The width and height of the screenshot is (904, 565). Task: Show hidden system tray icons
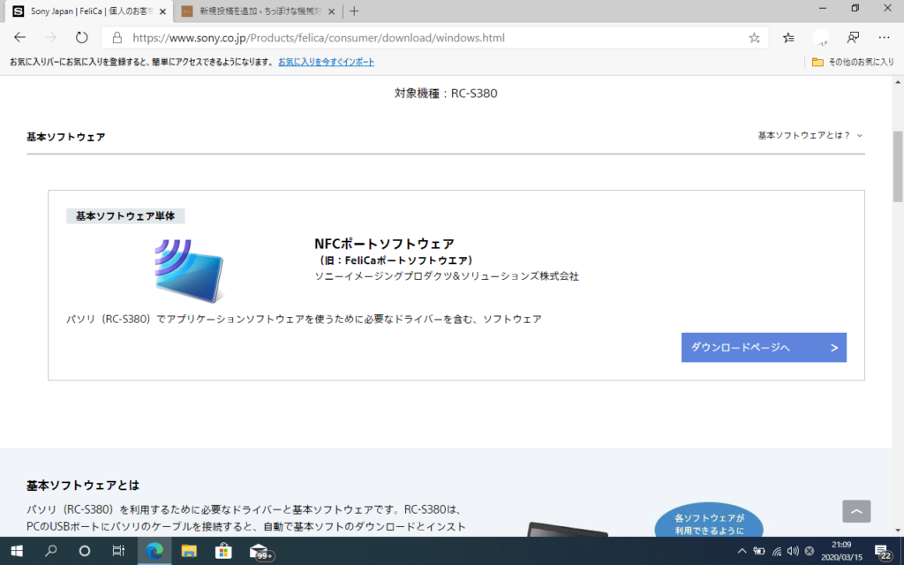[742, 551]
